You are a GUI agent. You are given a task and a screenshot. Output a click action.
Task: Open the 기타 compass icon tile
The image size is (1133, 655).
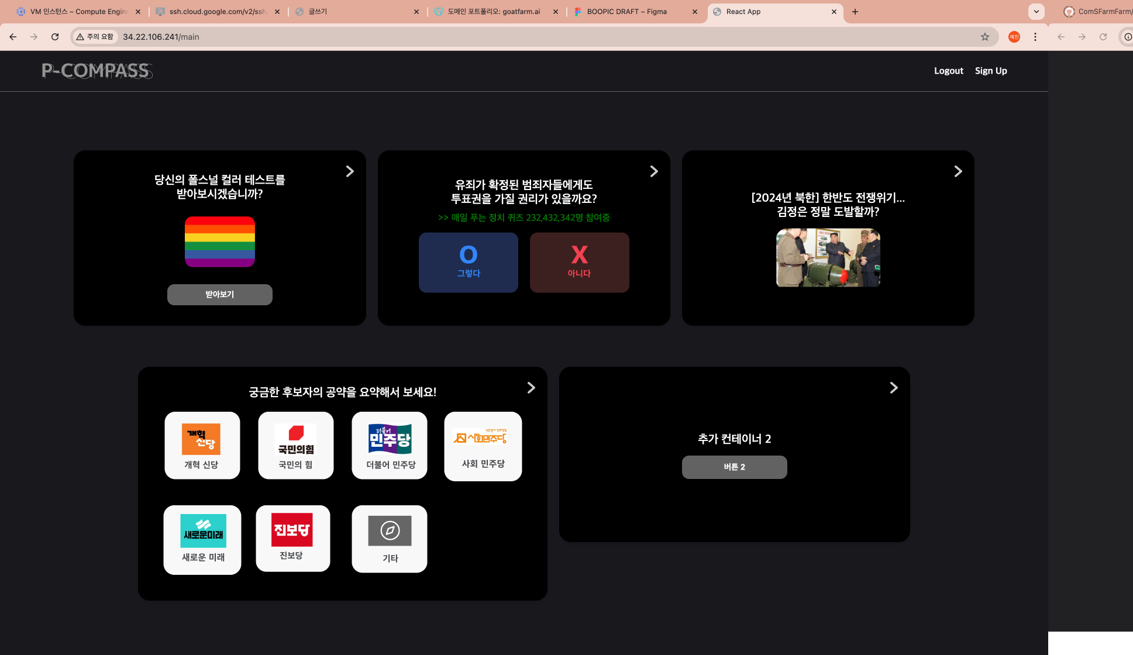[390, 531]
